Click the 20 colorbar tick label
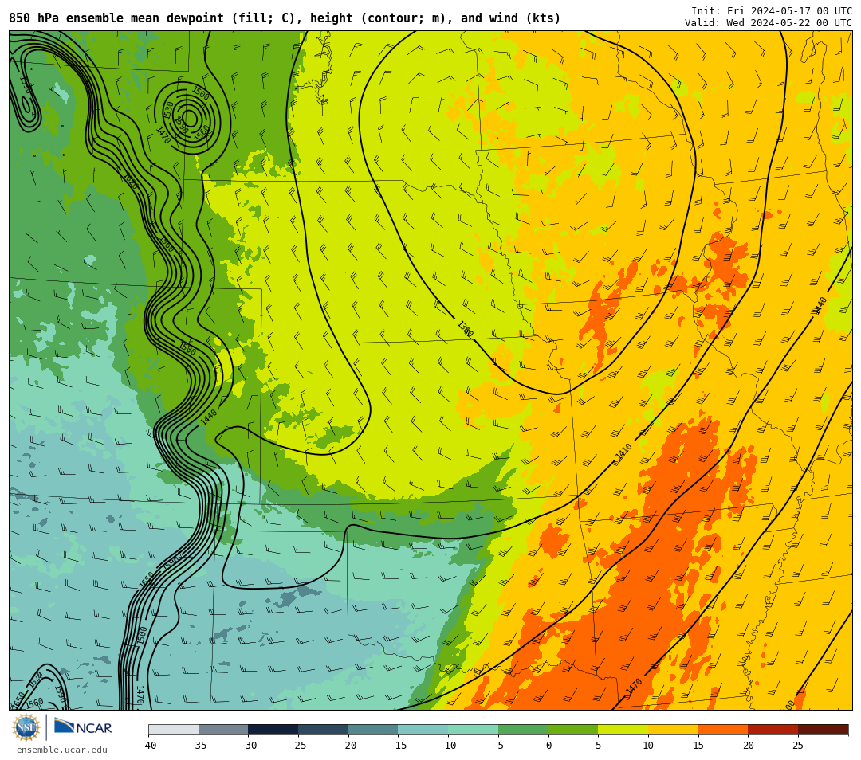The image size is (861, 760). (749, 745)
